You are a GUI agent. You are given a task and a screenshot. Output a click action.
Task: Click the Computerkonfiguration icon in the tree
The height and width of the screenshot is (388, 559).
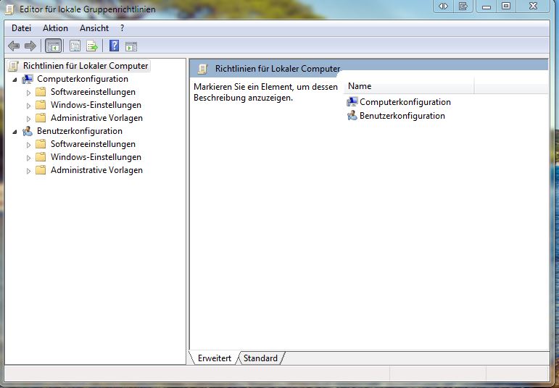click(28, 79)
